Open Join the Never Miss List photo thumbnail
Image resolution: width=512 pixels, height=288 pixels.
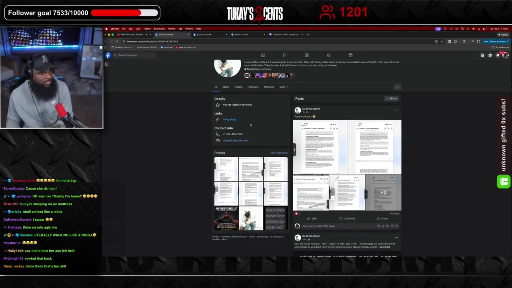coord(226,219)
